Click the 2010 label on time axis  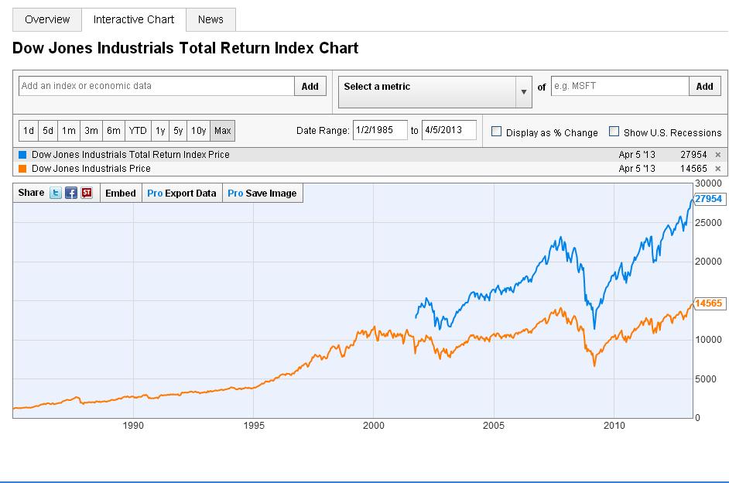point(614,426)
